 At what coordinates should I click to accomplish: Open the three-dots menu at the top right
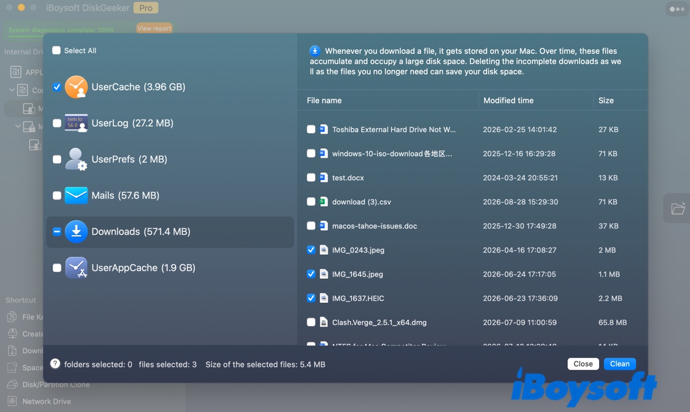[x=677, y=9]
